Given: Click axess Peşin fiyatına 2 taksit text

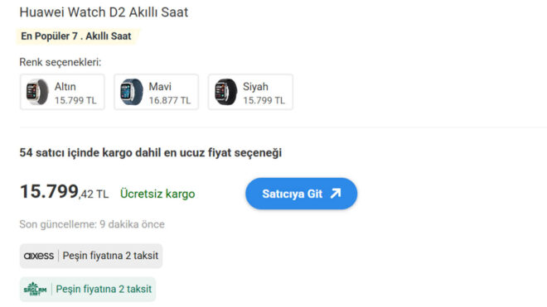Looking at the screenshot, I should 110,256.
